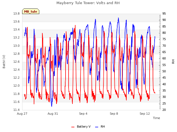
Task: Click the 55 RH axis value
Action: click(x=164, y=65)
